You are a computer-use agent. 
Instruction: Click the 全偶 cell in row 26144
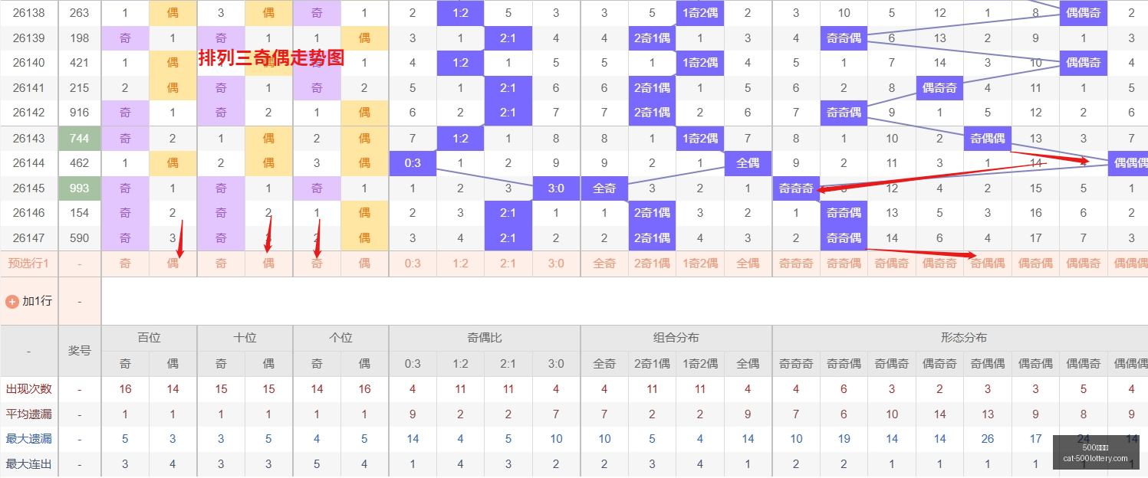748,163
